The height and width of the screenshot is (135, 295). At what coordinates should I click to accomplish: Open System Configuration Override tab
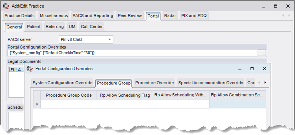click(x=62, y=83)
